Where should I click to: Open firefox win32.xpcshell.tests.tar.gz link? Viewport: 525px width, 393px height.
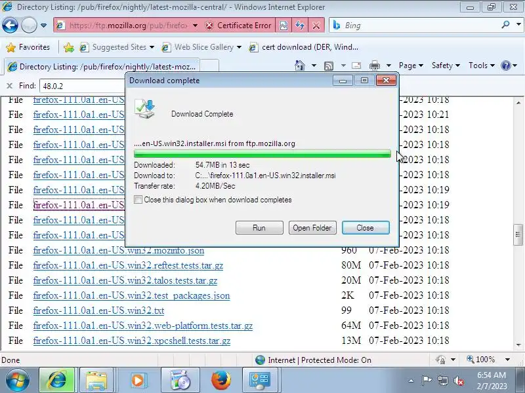(x=132, y=341)
